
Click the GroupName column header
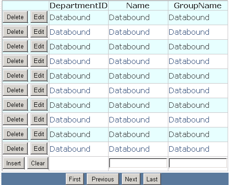click(198, 5)
